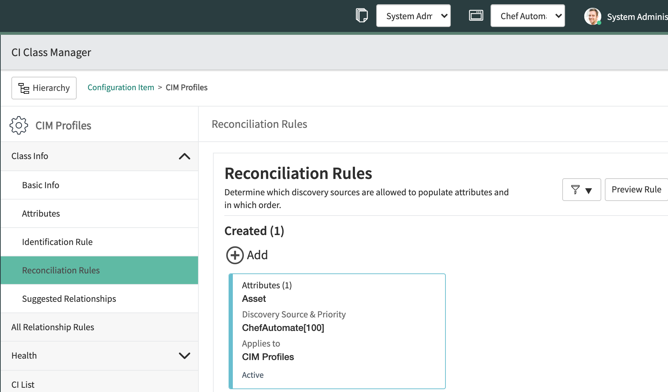Click the System Administrator avatar

pyautogui.click(x=592, y=16)
